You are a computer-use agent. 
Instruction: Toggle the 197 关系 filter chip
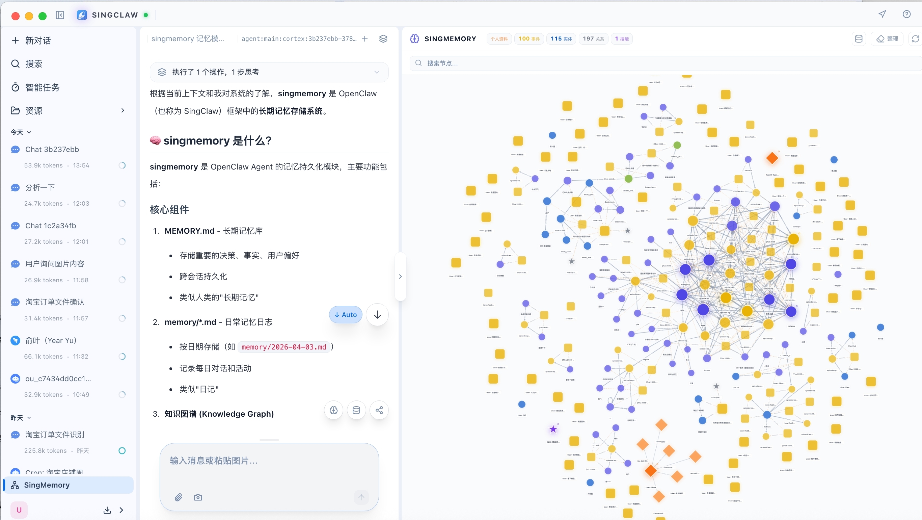[x=593, y=39]
